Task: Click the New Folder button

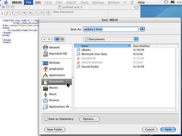Action: (55, 129)
